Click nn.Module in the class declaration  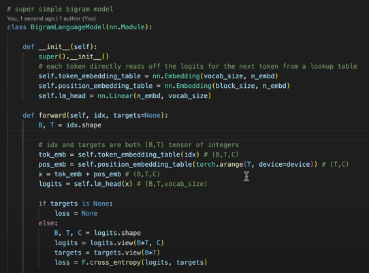(x=127, y=27)
